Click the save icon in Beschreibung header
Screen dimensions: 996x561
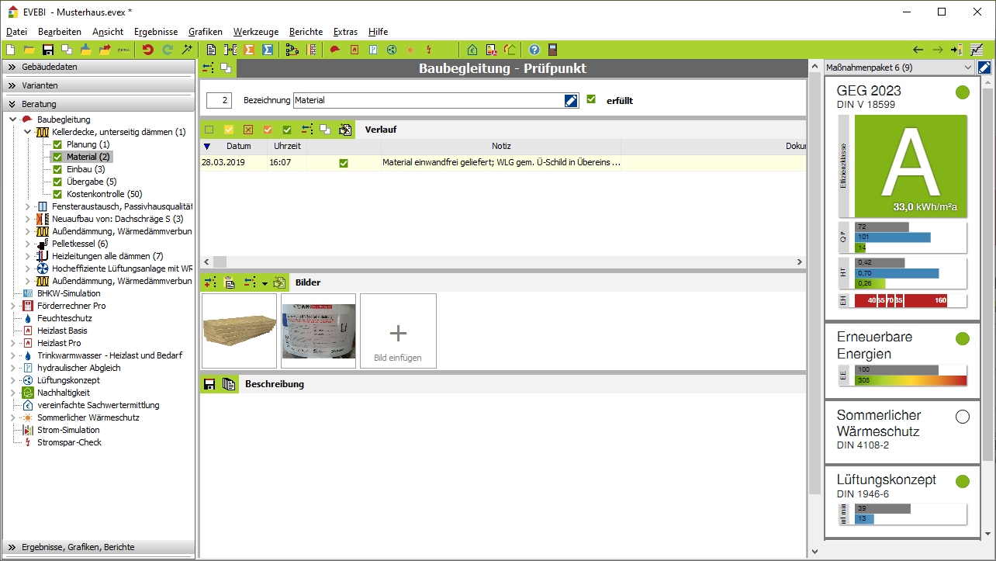[x=209, y=384]
